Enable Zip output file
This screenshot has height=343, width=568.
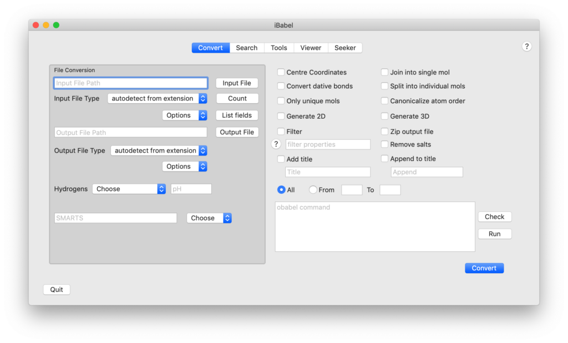click(x=384, y=131)
